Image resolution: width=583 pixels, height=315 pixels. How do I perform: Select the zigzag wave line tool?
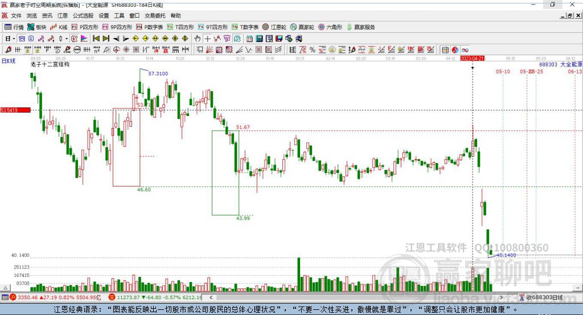pos(248,50)
